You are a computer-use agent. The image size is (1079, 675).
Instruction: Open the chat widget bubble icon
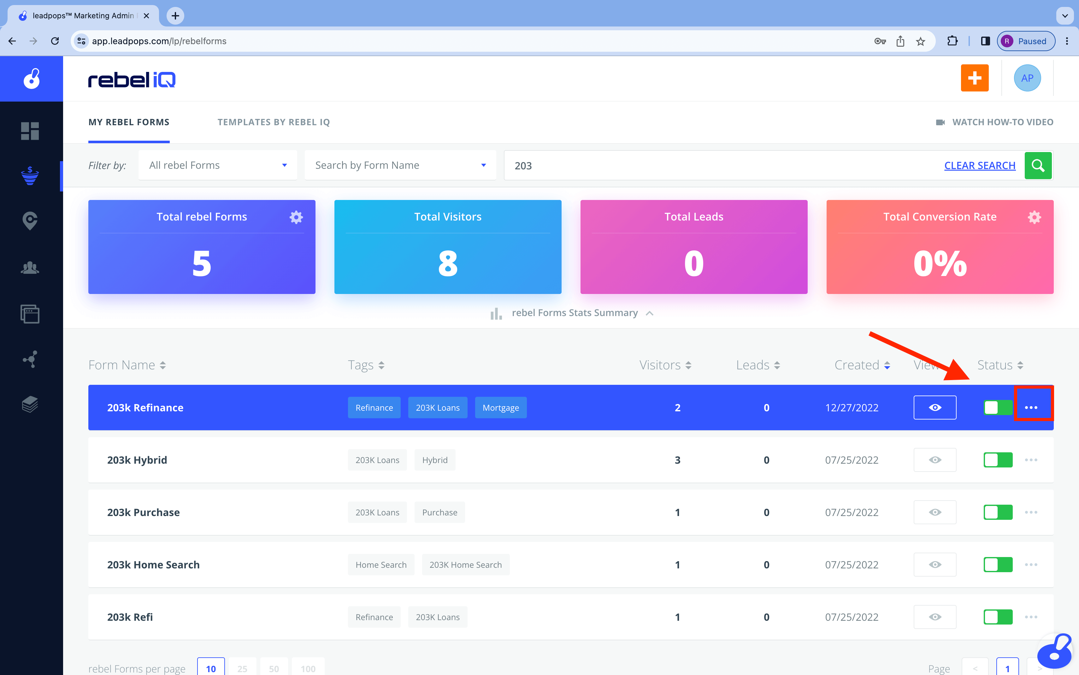coord(1055,651)
